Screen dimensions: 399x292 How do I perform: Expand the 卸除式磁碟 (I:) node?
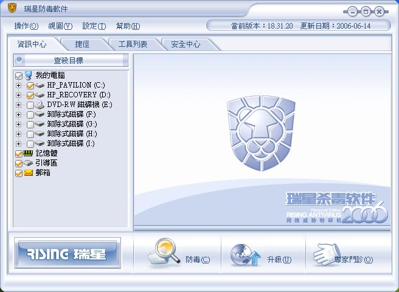(18, 144)
